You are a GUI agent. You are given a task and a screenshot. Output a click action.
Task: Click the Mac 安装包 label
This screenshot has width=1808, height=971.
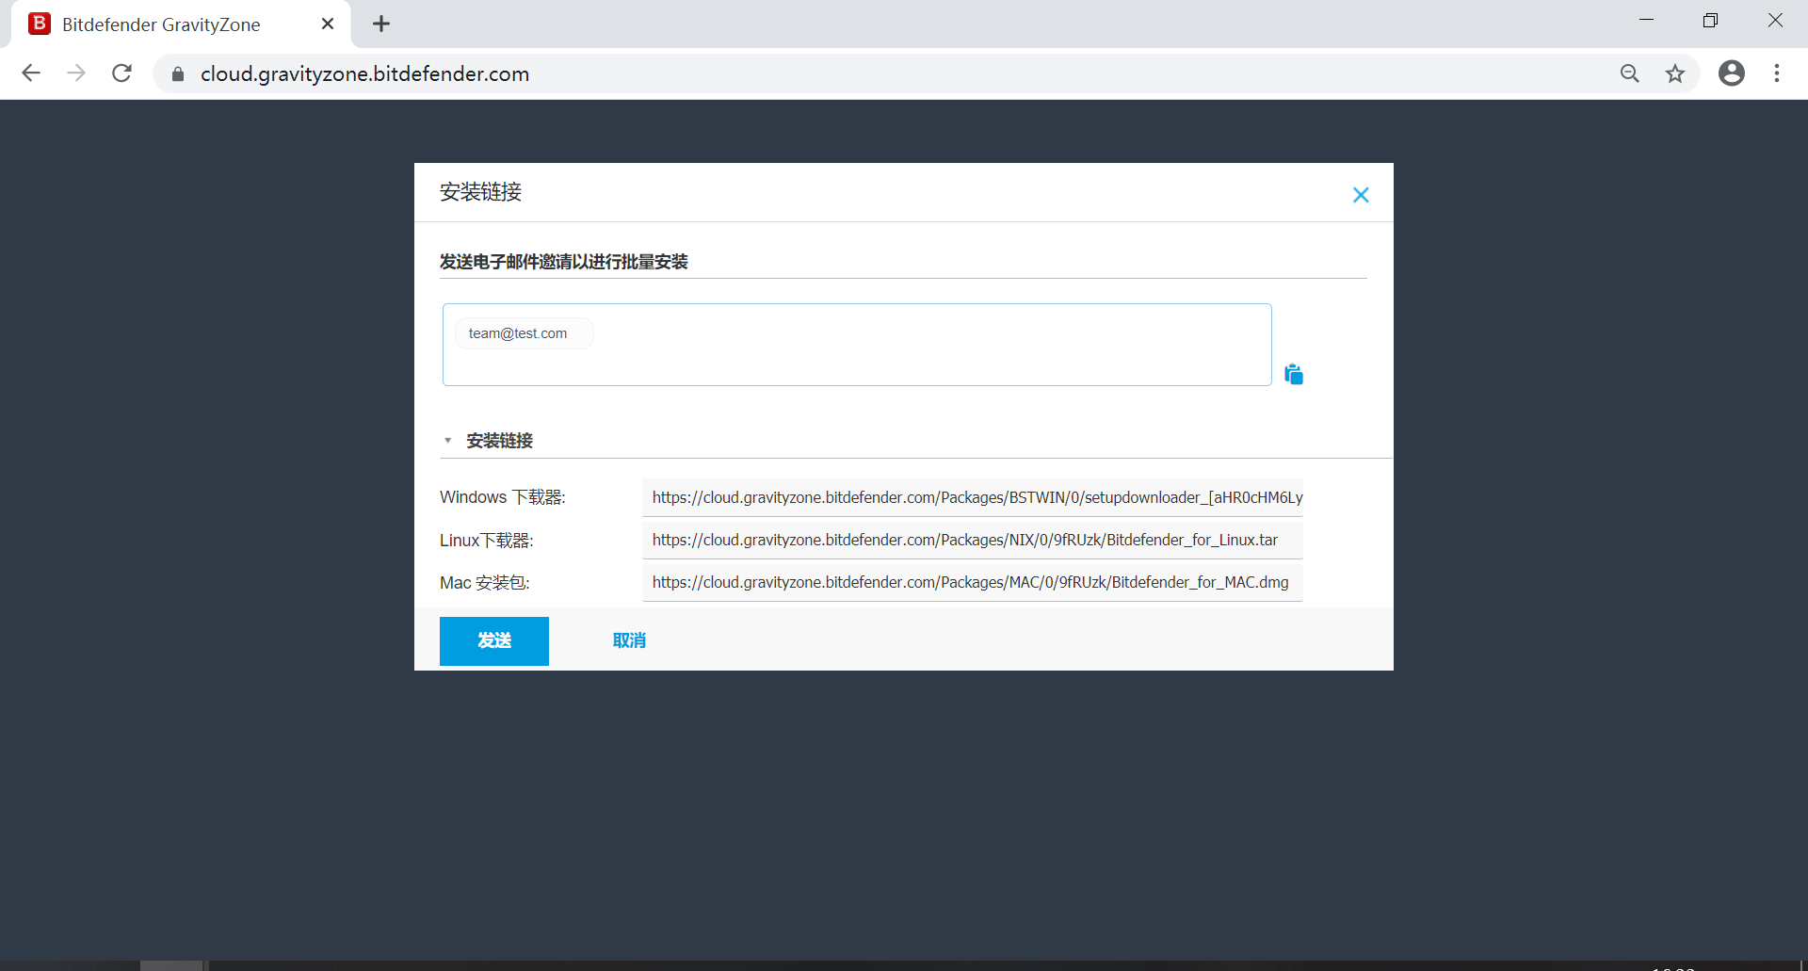point(485,583)
